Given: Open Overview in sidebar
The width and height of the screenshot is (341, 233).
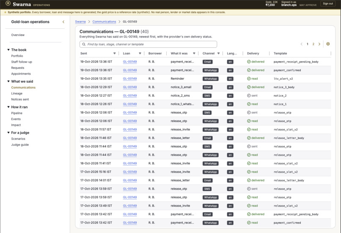Looking at the screenshot, I should coord(18,35).
